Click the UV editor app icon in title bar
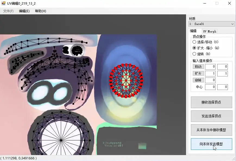Viewport: 236px width, 161px height. [3, 3]
